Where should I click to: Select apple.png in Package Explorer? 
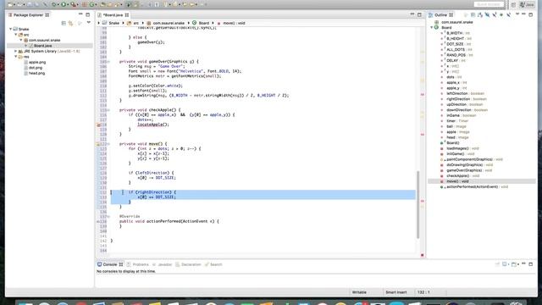[37, 62]
